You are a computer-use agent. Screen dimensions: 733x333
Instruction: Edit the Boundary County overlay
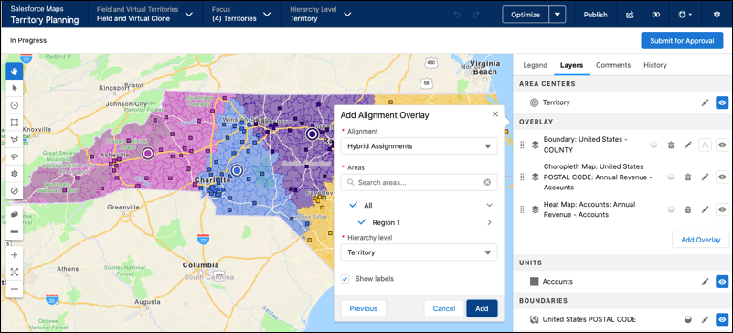[x=687, y=145]
